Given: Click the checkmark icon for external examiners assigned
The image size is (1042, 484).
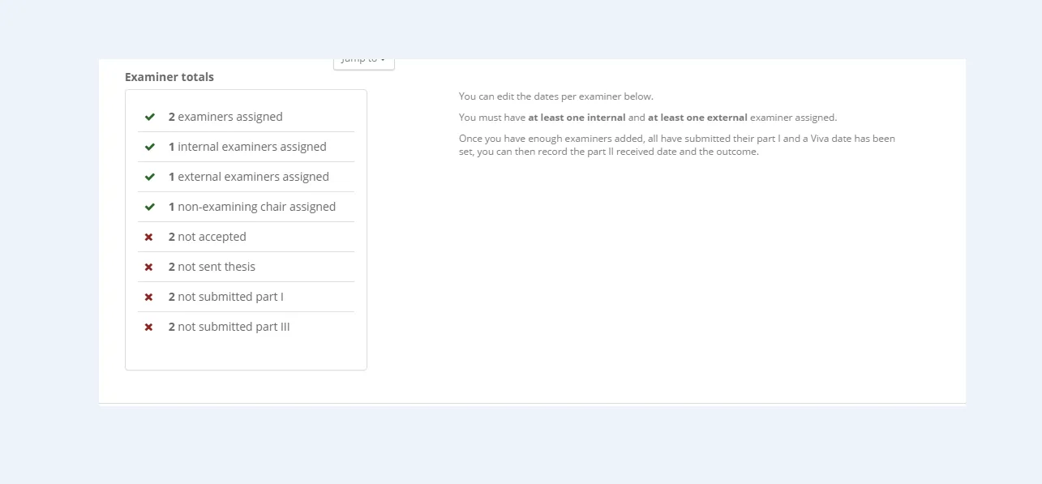Looking at the screenshot, I should point(149,176).
